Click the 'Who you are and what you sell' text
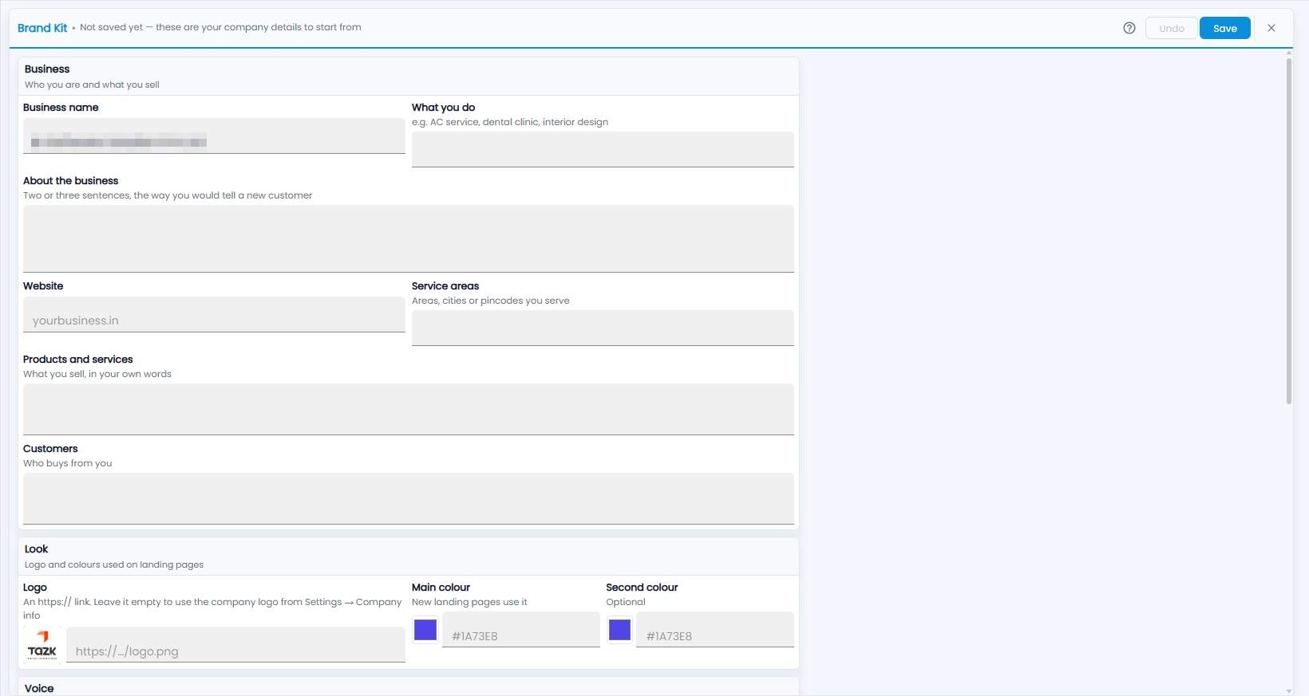The image size is (1309, 696). point(92,85)
